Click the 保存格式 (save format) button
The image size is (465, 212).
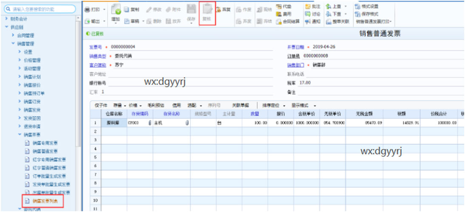tap(366, 14)
